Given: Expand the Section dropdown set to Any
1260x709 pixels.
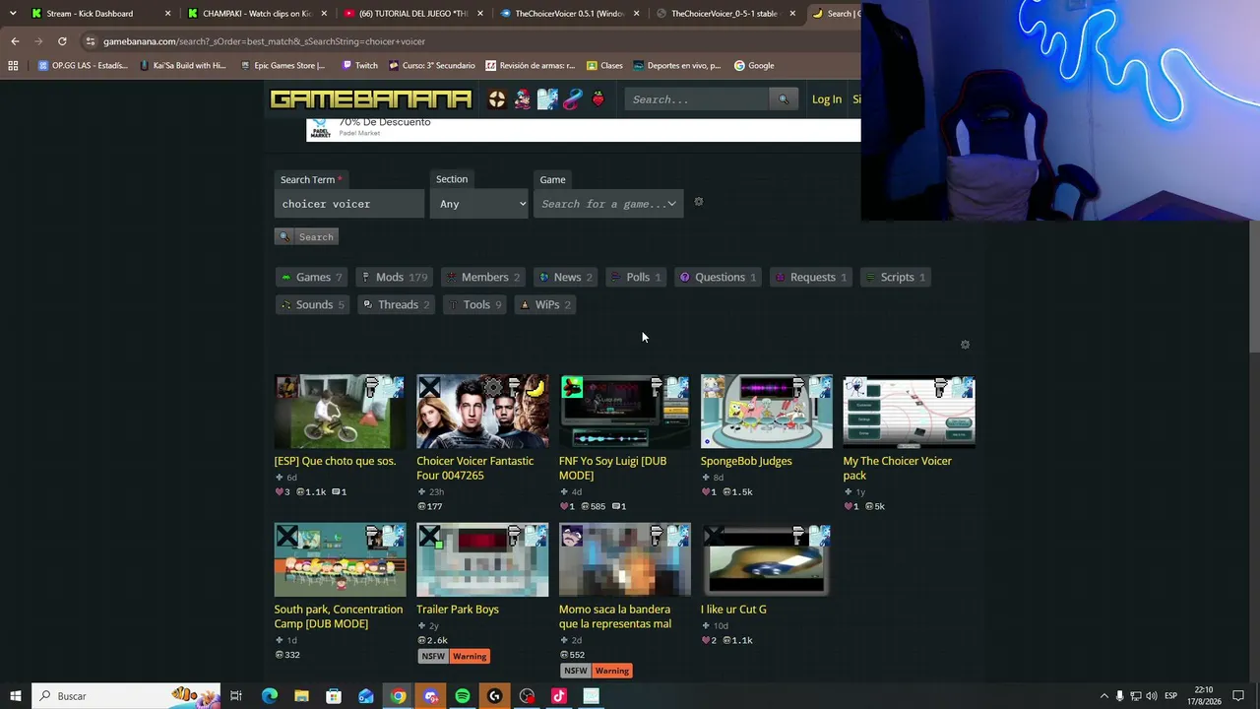Looking at the screenshot, I should 479,204.
